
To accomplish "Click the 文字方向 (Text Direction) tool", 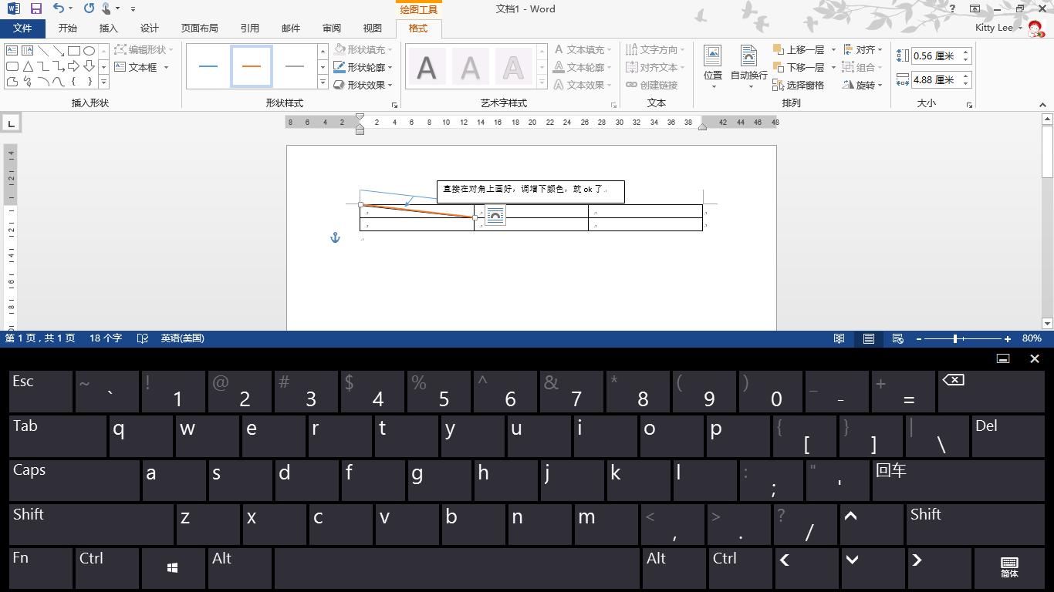I will point(655,49).
